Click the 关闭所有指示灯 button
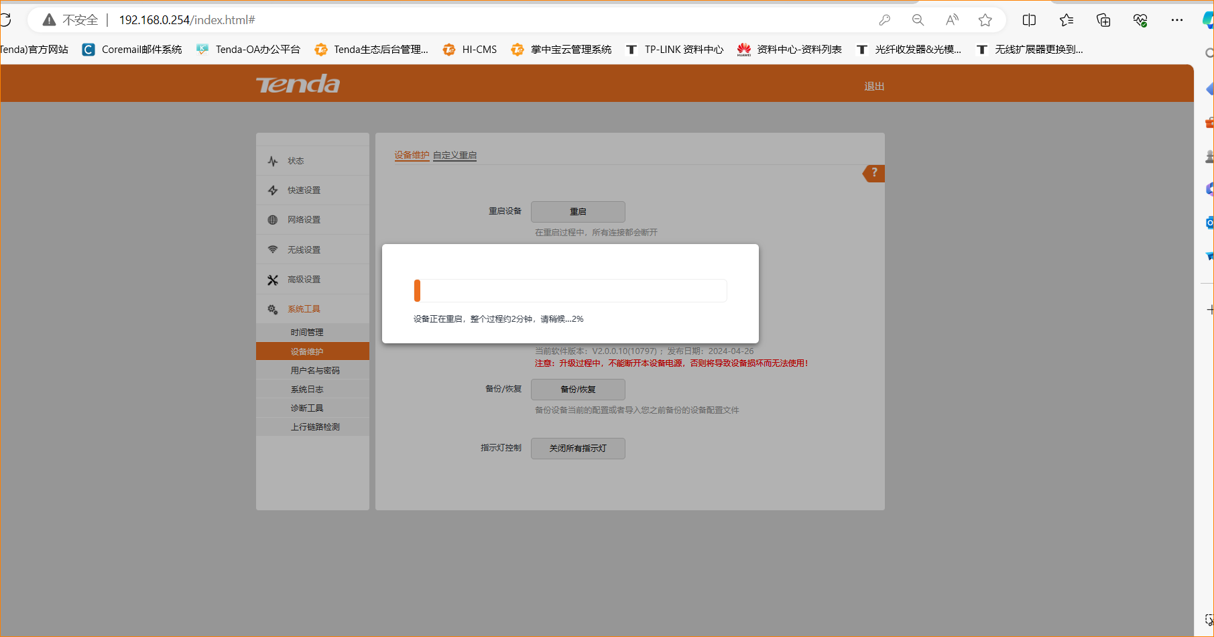This screenshot has width=1214, height=637. pyautogui.click(x=578, y=449)
